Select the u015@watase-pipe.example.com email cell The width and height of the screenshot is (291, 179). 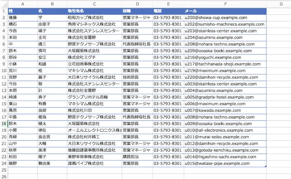tap(225, 163)
